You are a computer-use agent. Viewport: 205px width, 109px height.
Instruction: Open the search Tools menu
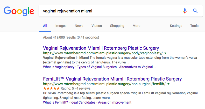click(x=194, y=26)
